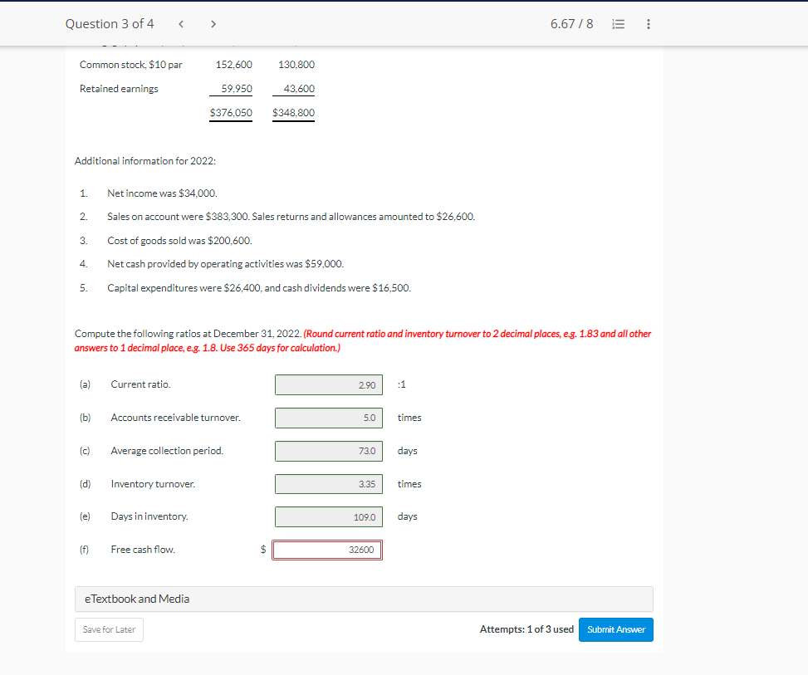Click the Attempts: 1 of 3 used text
The height and width of the screenshot is (675, 808).
click(x=526, y=629)
